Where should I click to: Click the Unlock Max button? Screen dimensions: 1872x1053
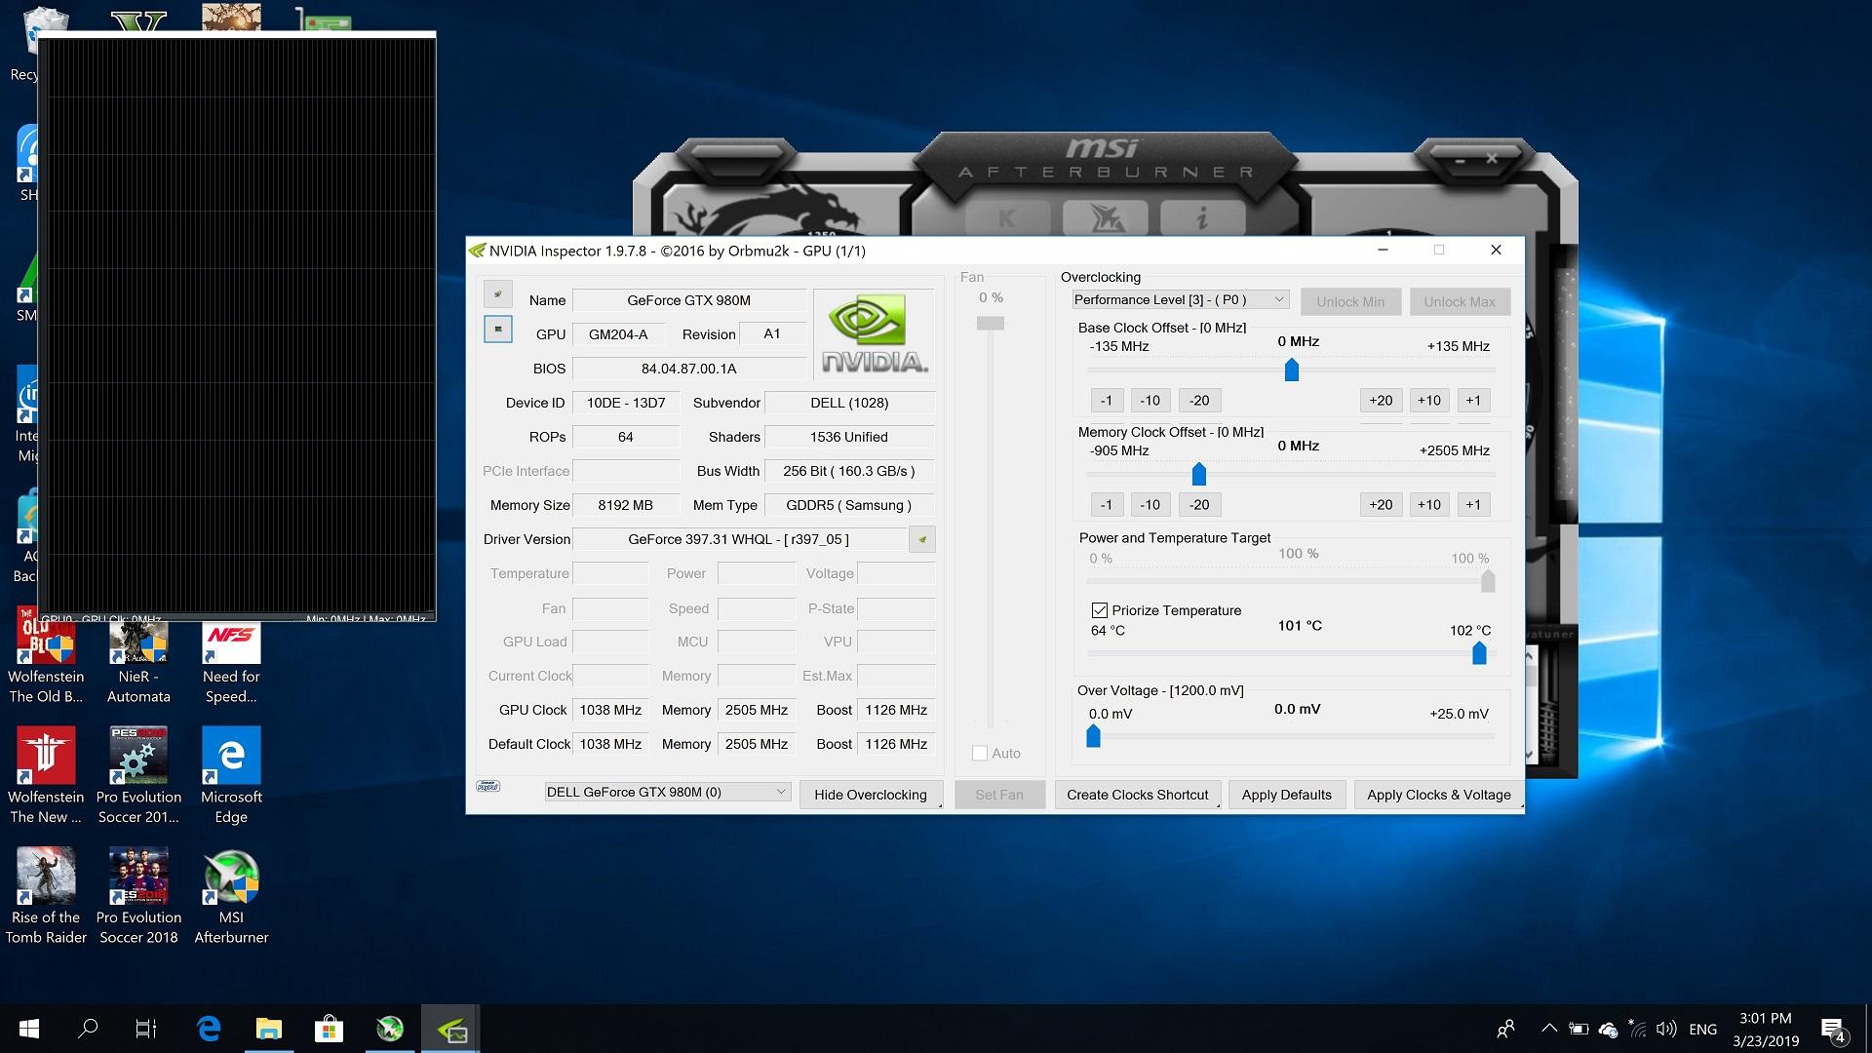point(1460,301)
